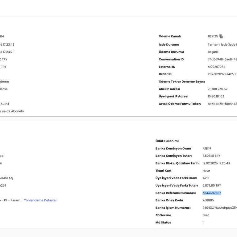Screen dimensions: 237x237
Task: Click the Vade Farkı Oranı value %20
Action: (206, 178)
